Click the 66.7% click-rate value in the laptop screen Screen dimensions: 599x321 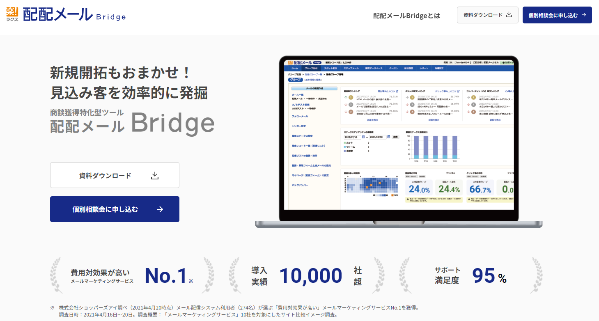(x=480, y=189)
